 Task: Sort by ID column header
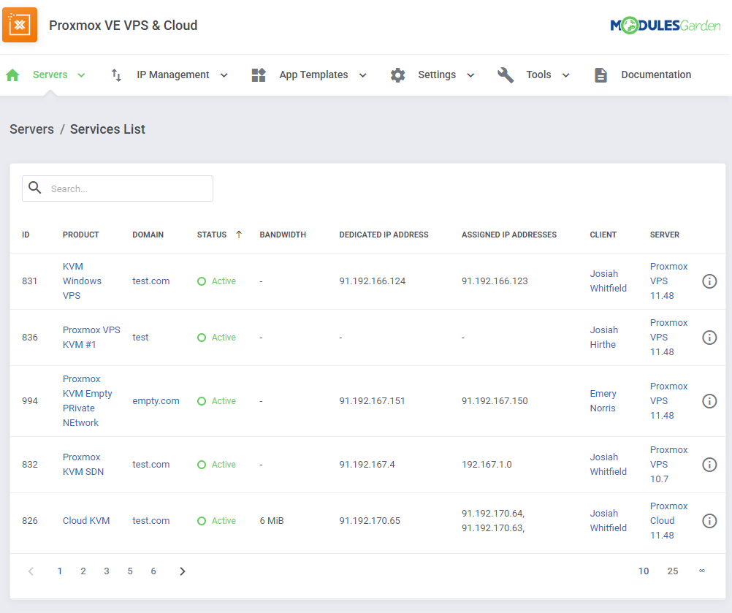(x=26, y=235)
